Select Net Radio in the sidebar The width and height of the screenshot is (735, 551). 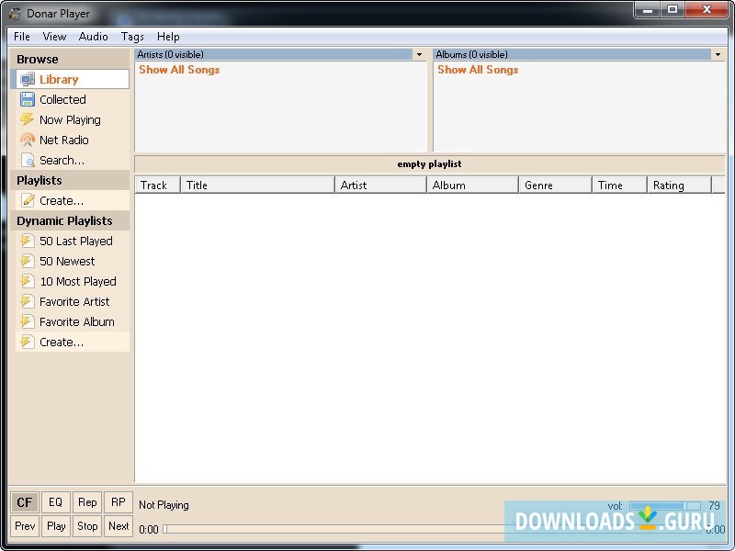[x=73, y=140]
